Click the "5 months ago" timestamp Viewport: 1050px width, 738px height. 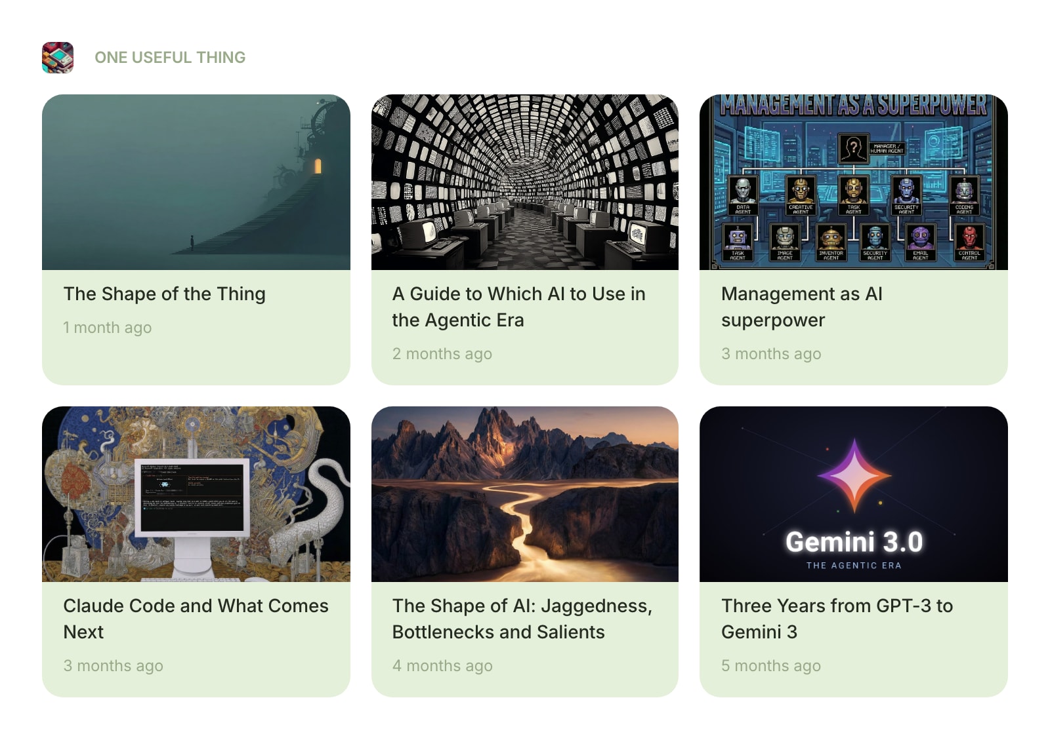771,666
